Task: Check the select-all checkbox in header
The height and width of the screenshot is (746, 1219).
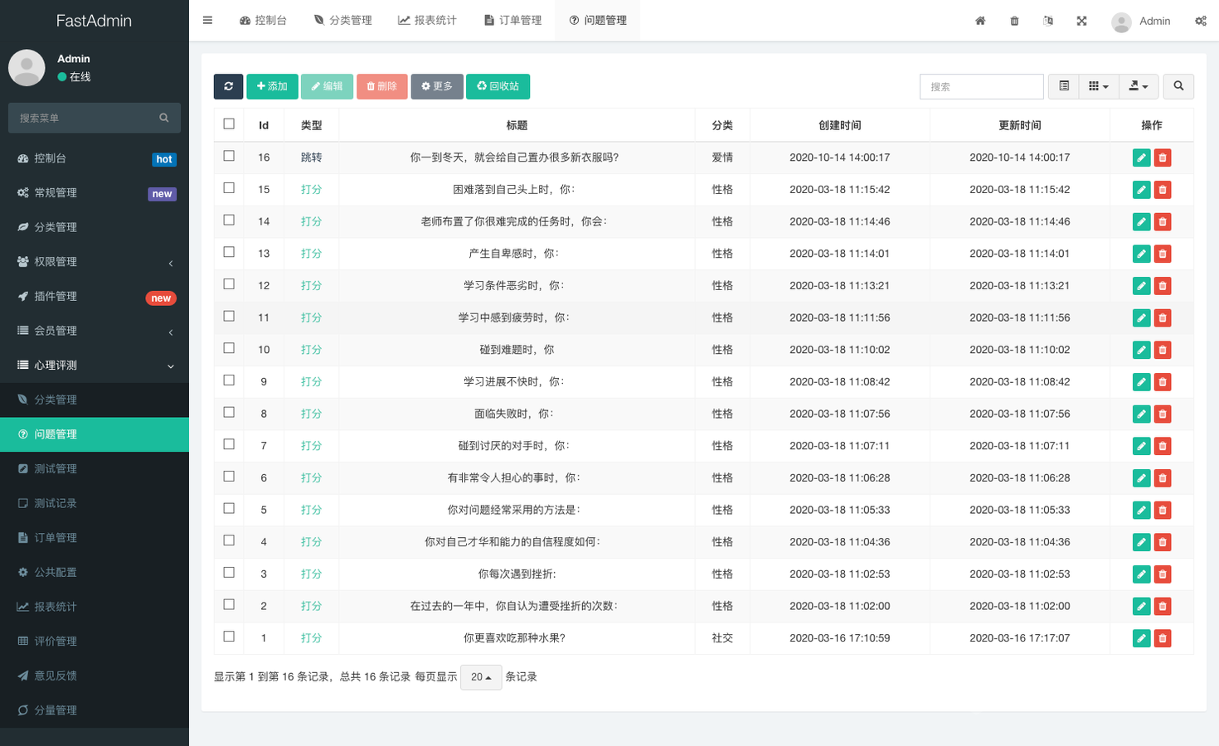Action: click(x=229, y=124)
